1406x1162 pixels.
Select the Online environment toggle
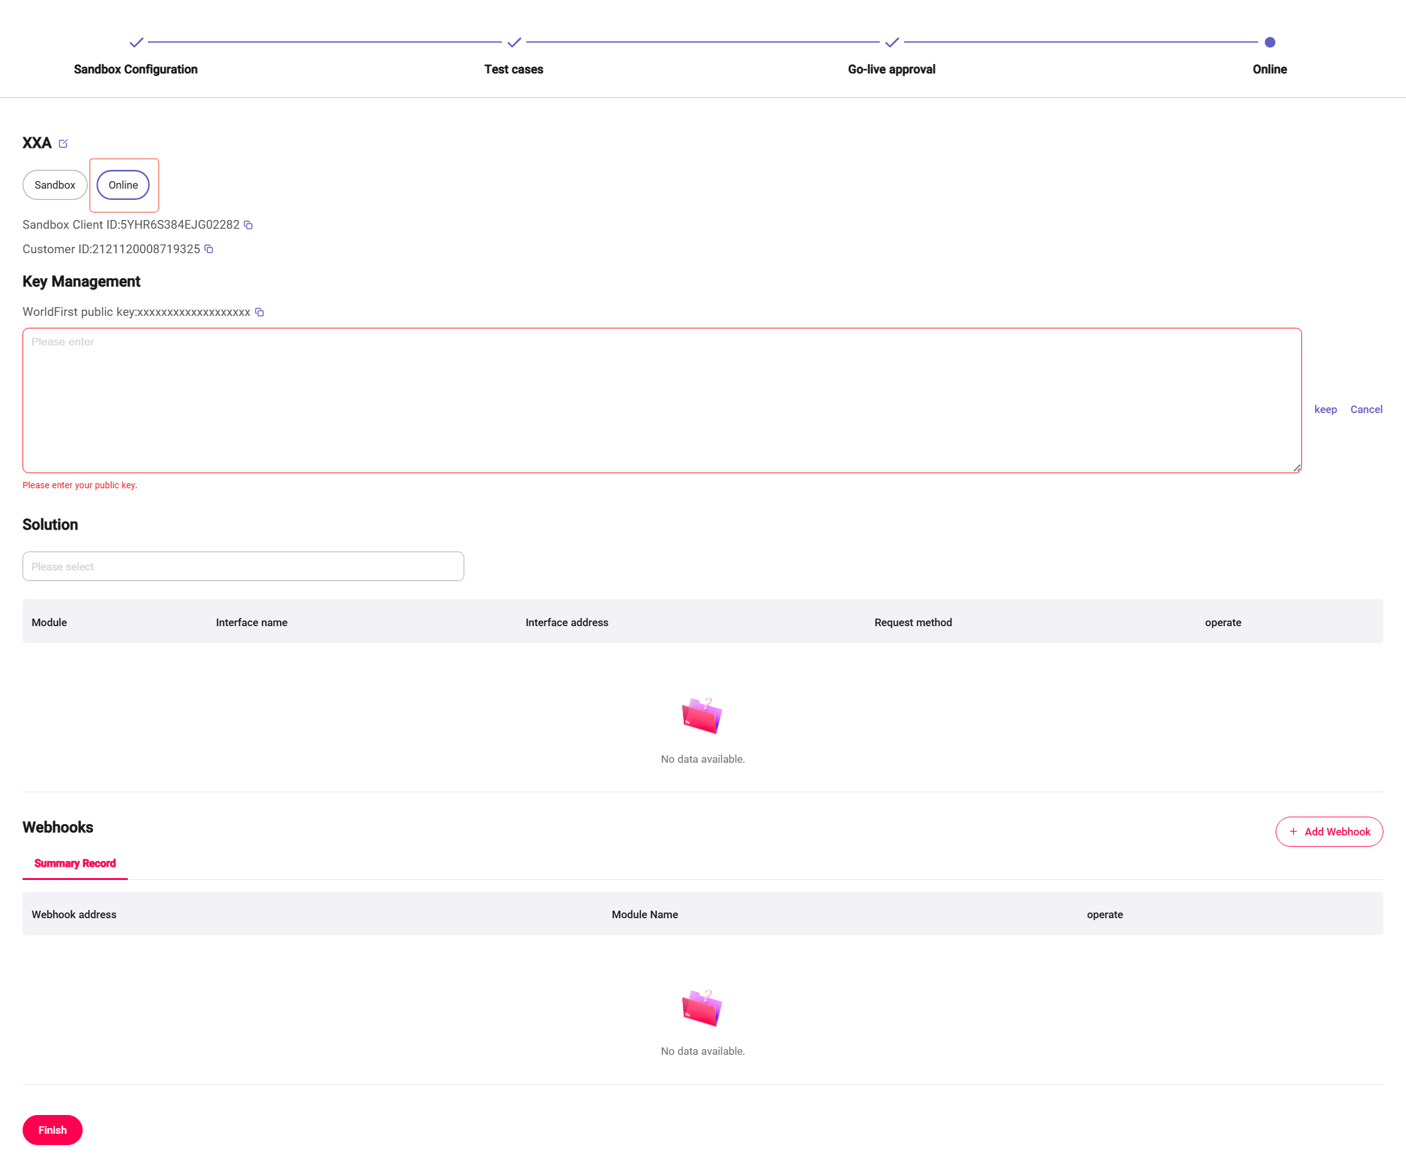click(123, 185)
